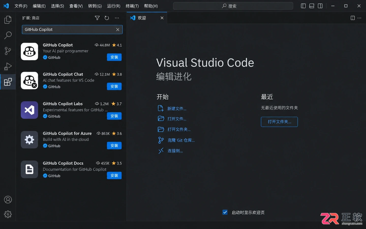
Task: Click the GitHub Copilot Labs logo
Action: [29, 110]
